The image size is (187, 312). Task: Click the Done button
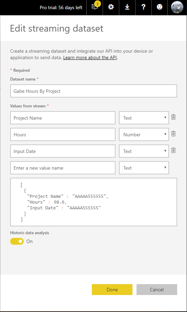coord(112,290)
